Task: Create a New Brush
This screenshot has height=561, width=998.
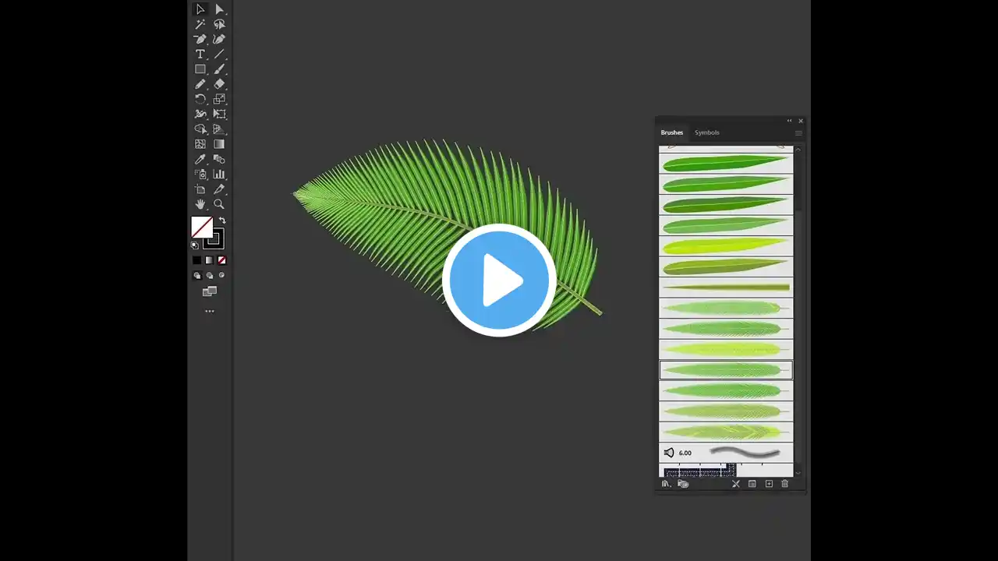Action: (769, 484)
